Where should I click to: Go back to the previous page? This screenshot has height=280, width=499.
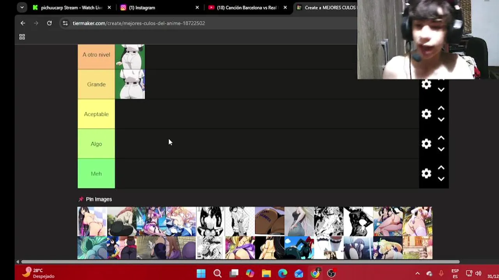coord(23,23)
